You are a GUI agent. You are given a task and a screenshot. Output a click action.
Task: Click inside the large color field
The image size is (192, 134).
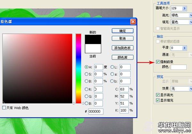pos(37,68)
